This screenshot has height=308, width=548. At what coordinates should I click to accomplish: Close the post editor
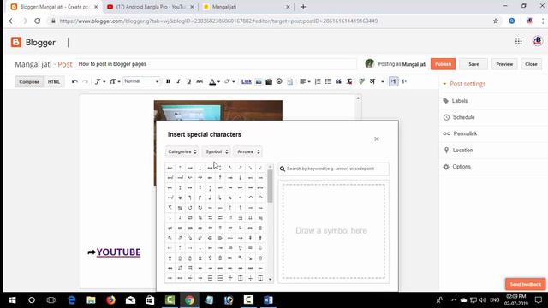tap(531, 64)
